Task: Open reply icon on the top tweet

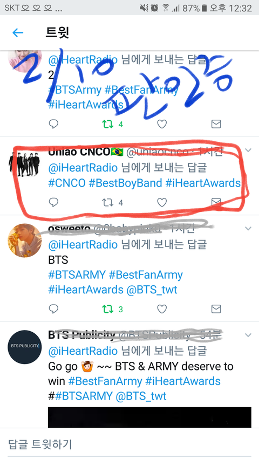Action: coord(53,124)
